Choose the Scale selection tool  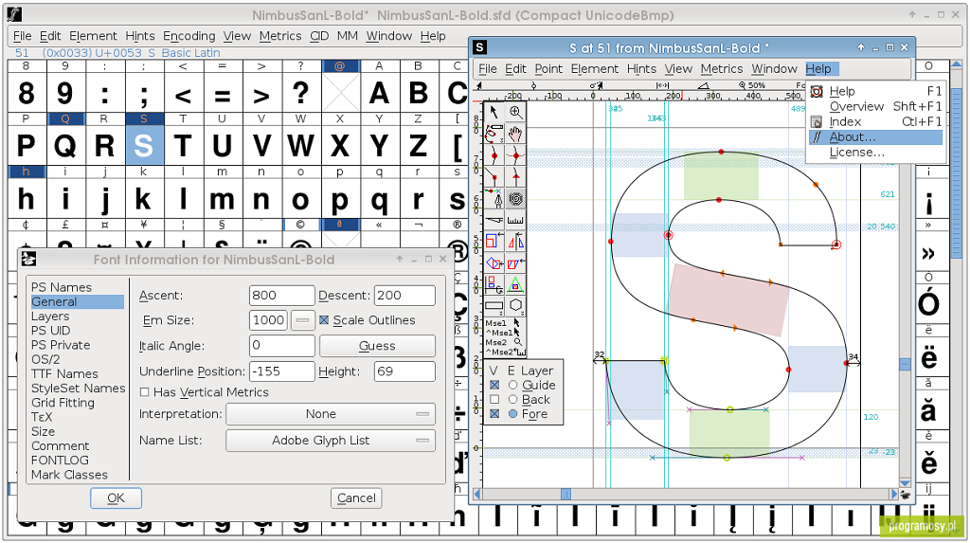click(x=494, y=242)
